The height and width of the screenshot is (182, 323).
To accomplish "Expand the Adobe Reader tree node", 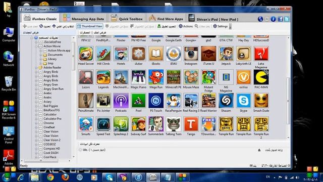I will [x=36, y=67].
